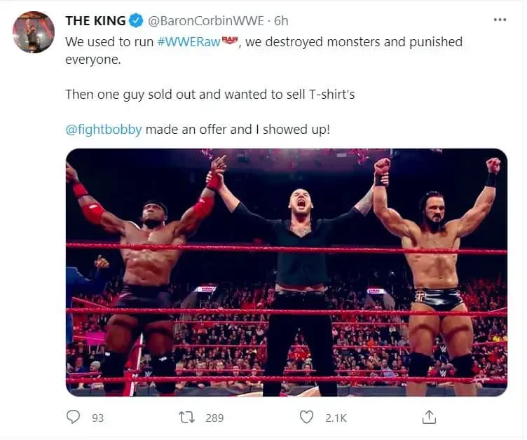Click the reply count 93
The image size is (527, 440).
coord(97,418)
